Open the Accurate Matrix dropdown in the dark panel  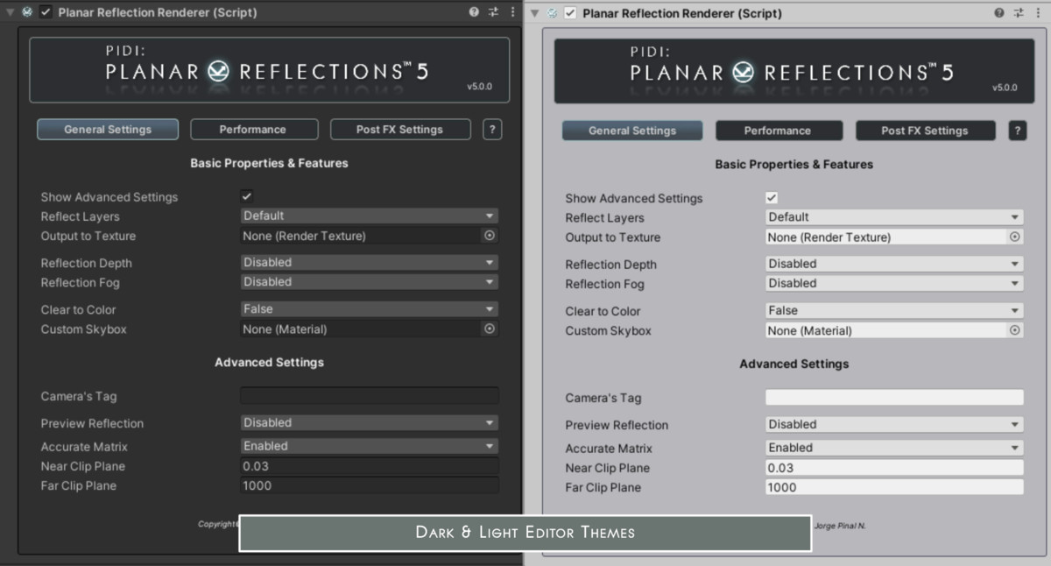(370, 446)
